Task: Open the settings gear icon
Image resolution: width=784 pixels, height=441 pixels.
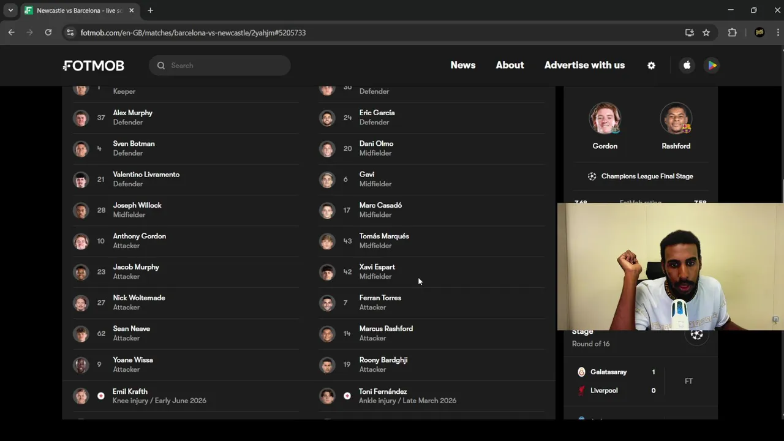Action: [x=651, y=66]
